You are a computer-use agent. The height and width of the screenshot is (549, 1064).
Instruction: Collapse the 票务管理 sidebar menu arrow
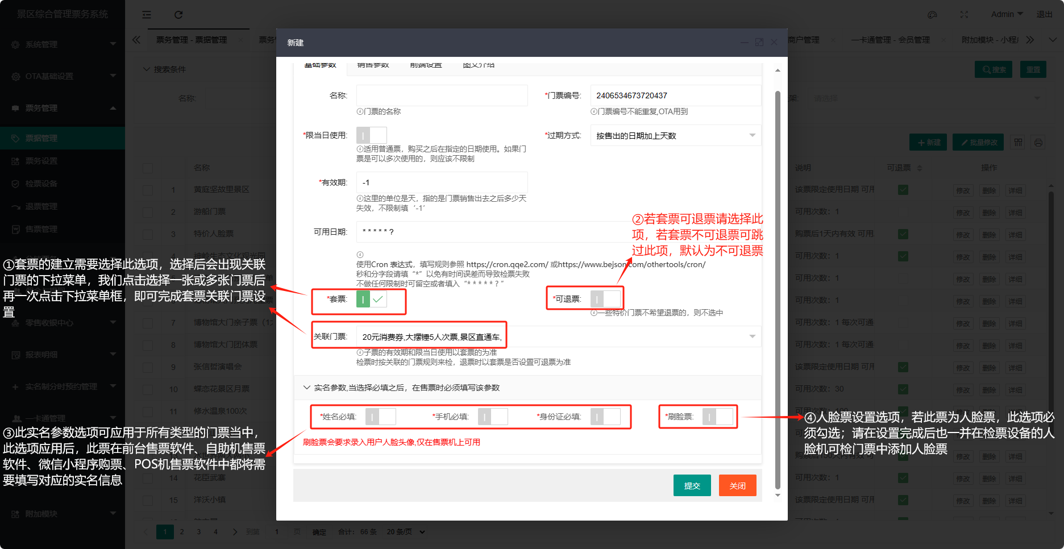coord(113,108)
